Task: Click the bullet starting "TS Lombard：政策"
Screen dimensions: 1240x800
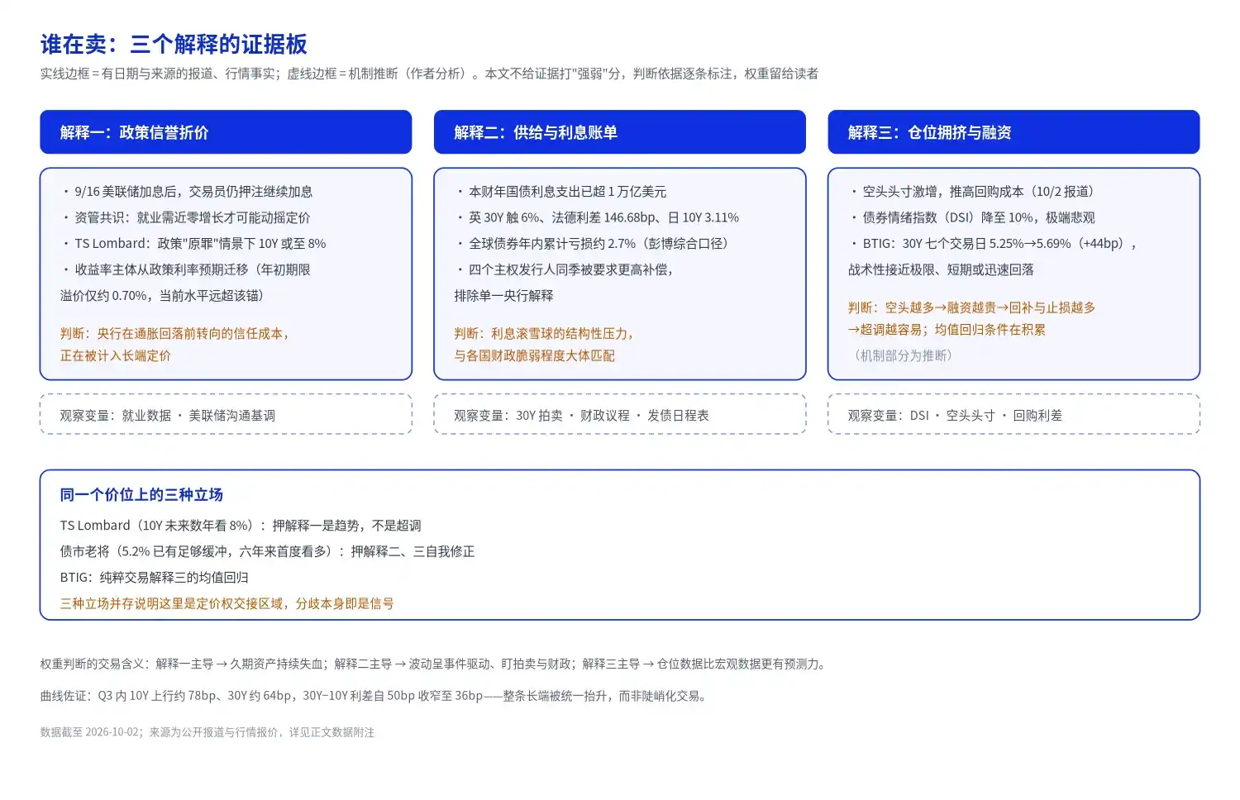Action: pyautogui.click(x=193, y=244)
